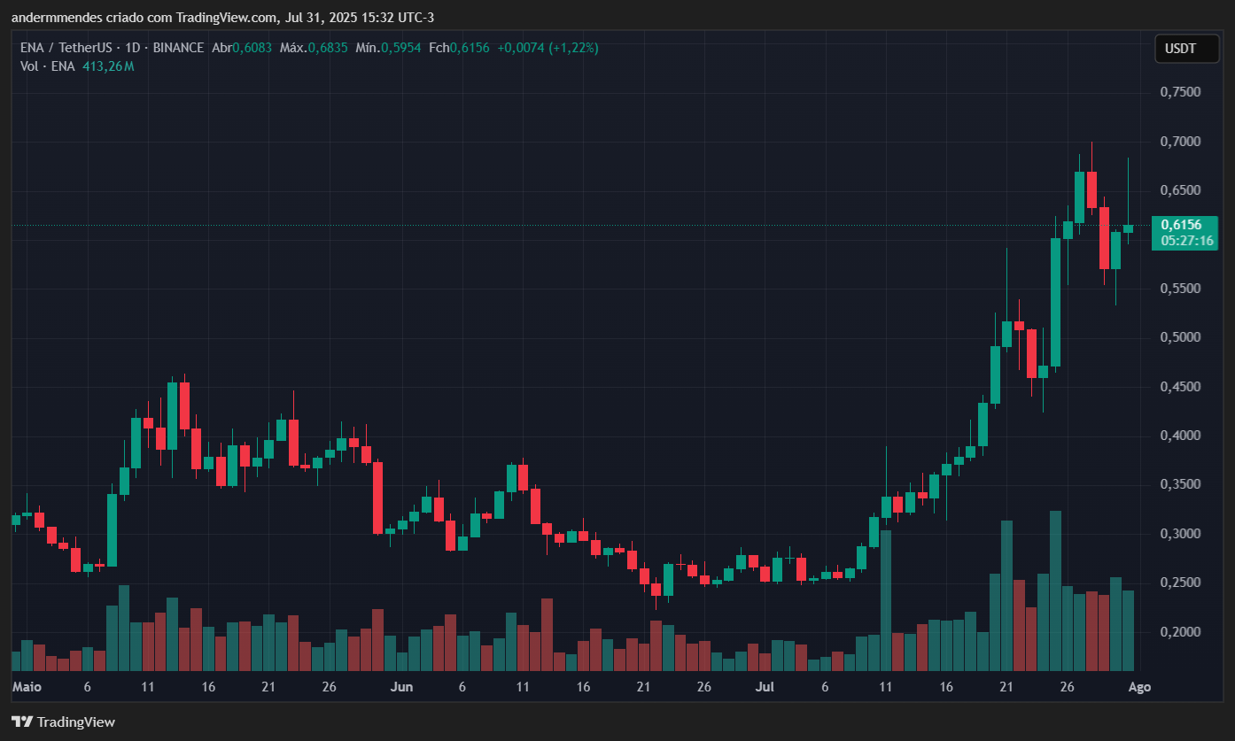Screen dimensions: 1235x741
Task: Click the Maio label on time axis
Action: click(x=27, y=687)
